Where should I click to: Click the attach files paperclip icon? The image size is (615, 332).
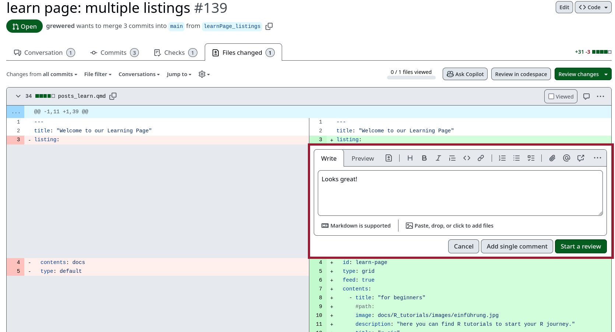click(552, 158)
